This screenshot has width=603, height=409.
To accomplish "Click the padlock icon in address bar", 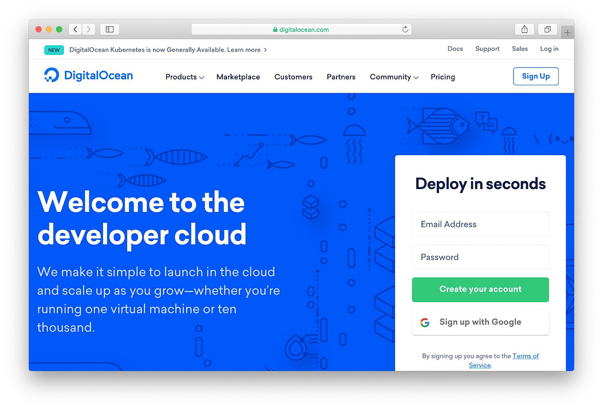I will pos(275,30).
